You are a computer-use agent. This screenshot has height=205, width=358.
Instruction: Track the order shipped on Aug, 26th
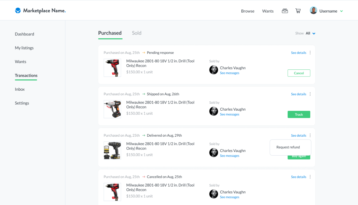tap(299, 115)
